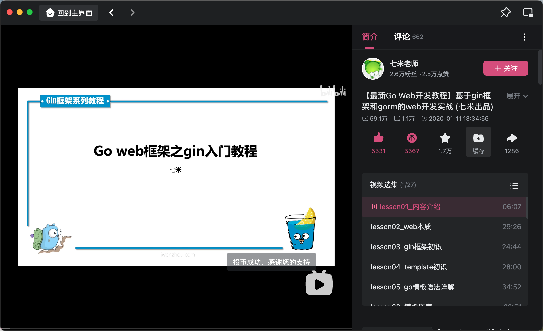Follow the uploader with 关注 button
This screenshot has width=543, height=331.
click(x=506, y=68)
